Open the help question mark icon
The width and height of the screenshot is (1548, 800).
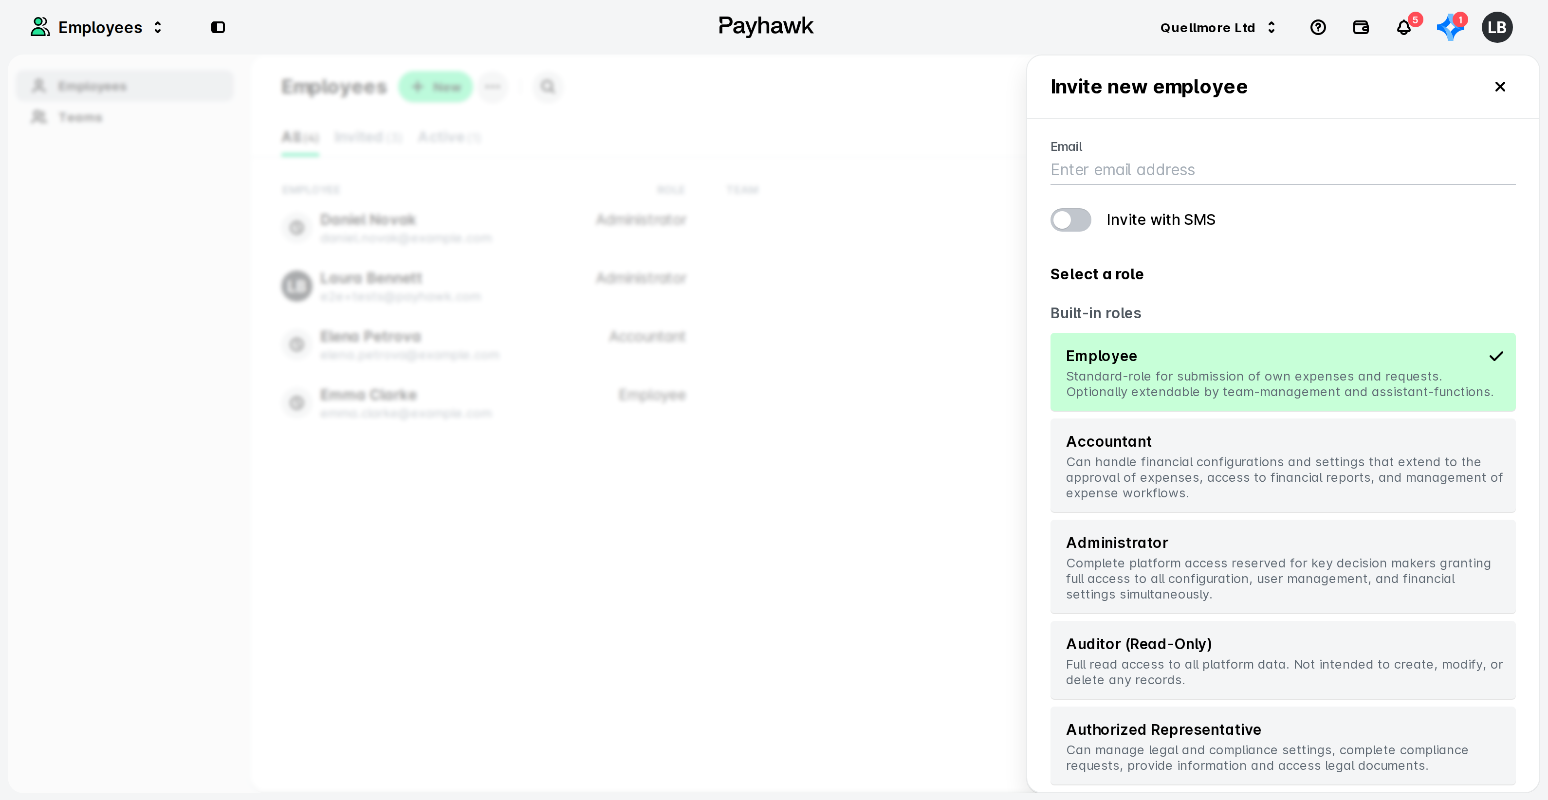point(1317,27)
